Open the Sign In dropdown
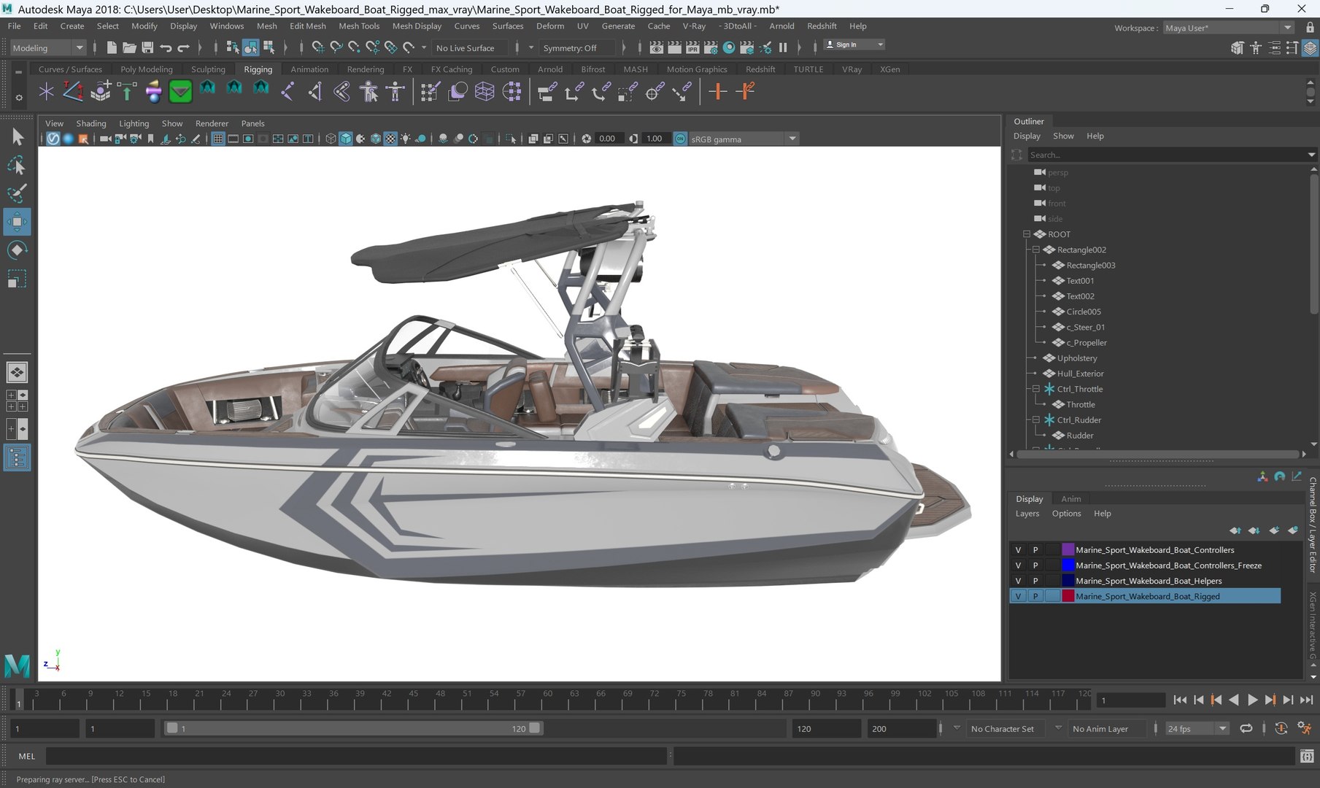The width and height of the screenshot is (1320, 788). click(x=854, y=45)
